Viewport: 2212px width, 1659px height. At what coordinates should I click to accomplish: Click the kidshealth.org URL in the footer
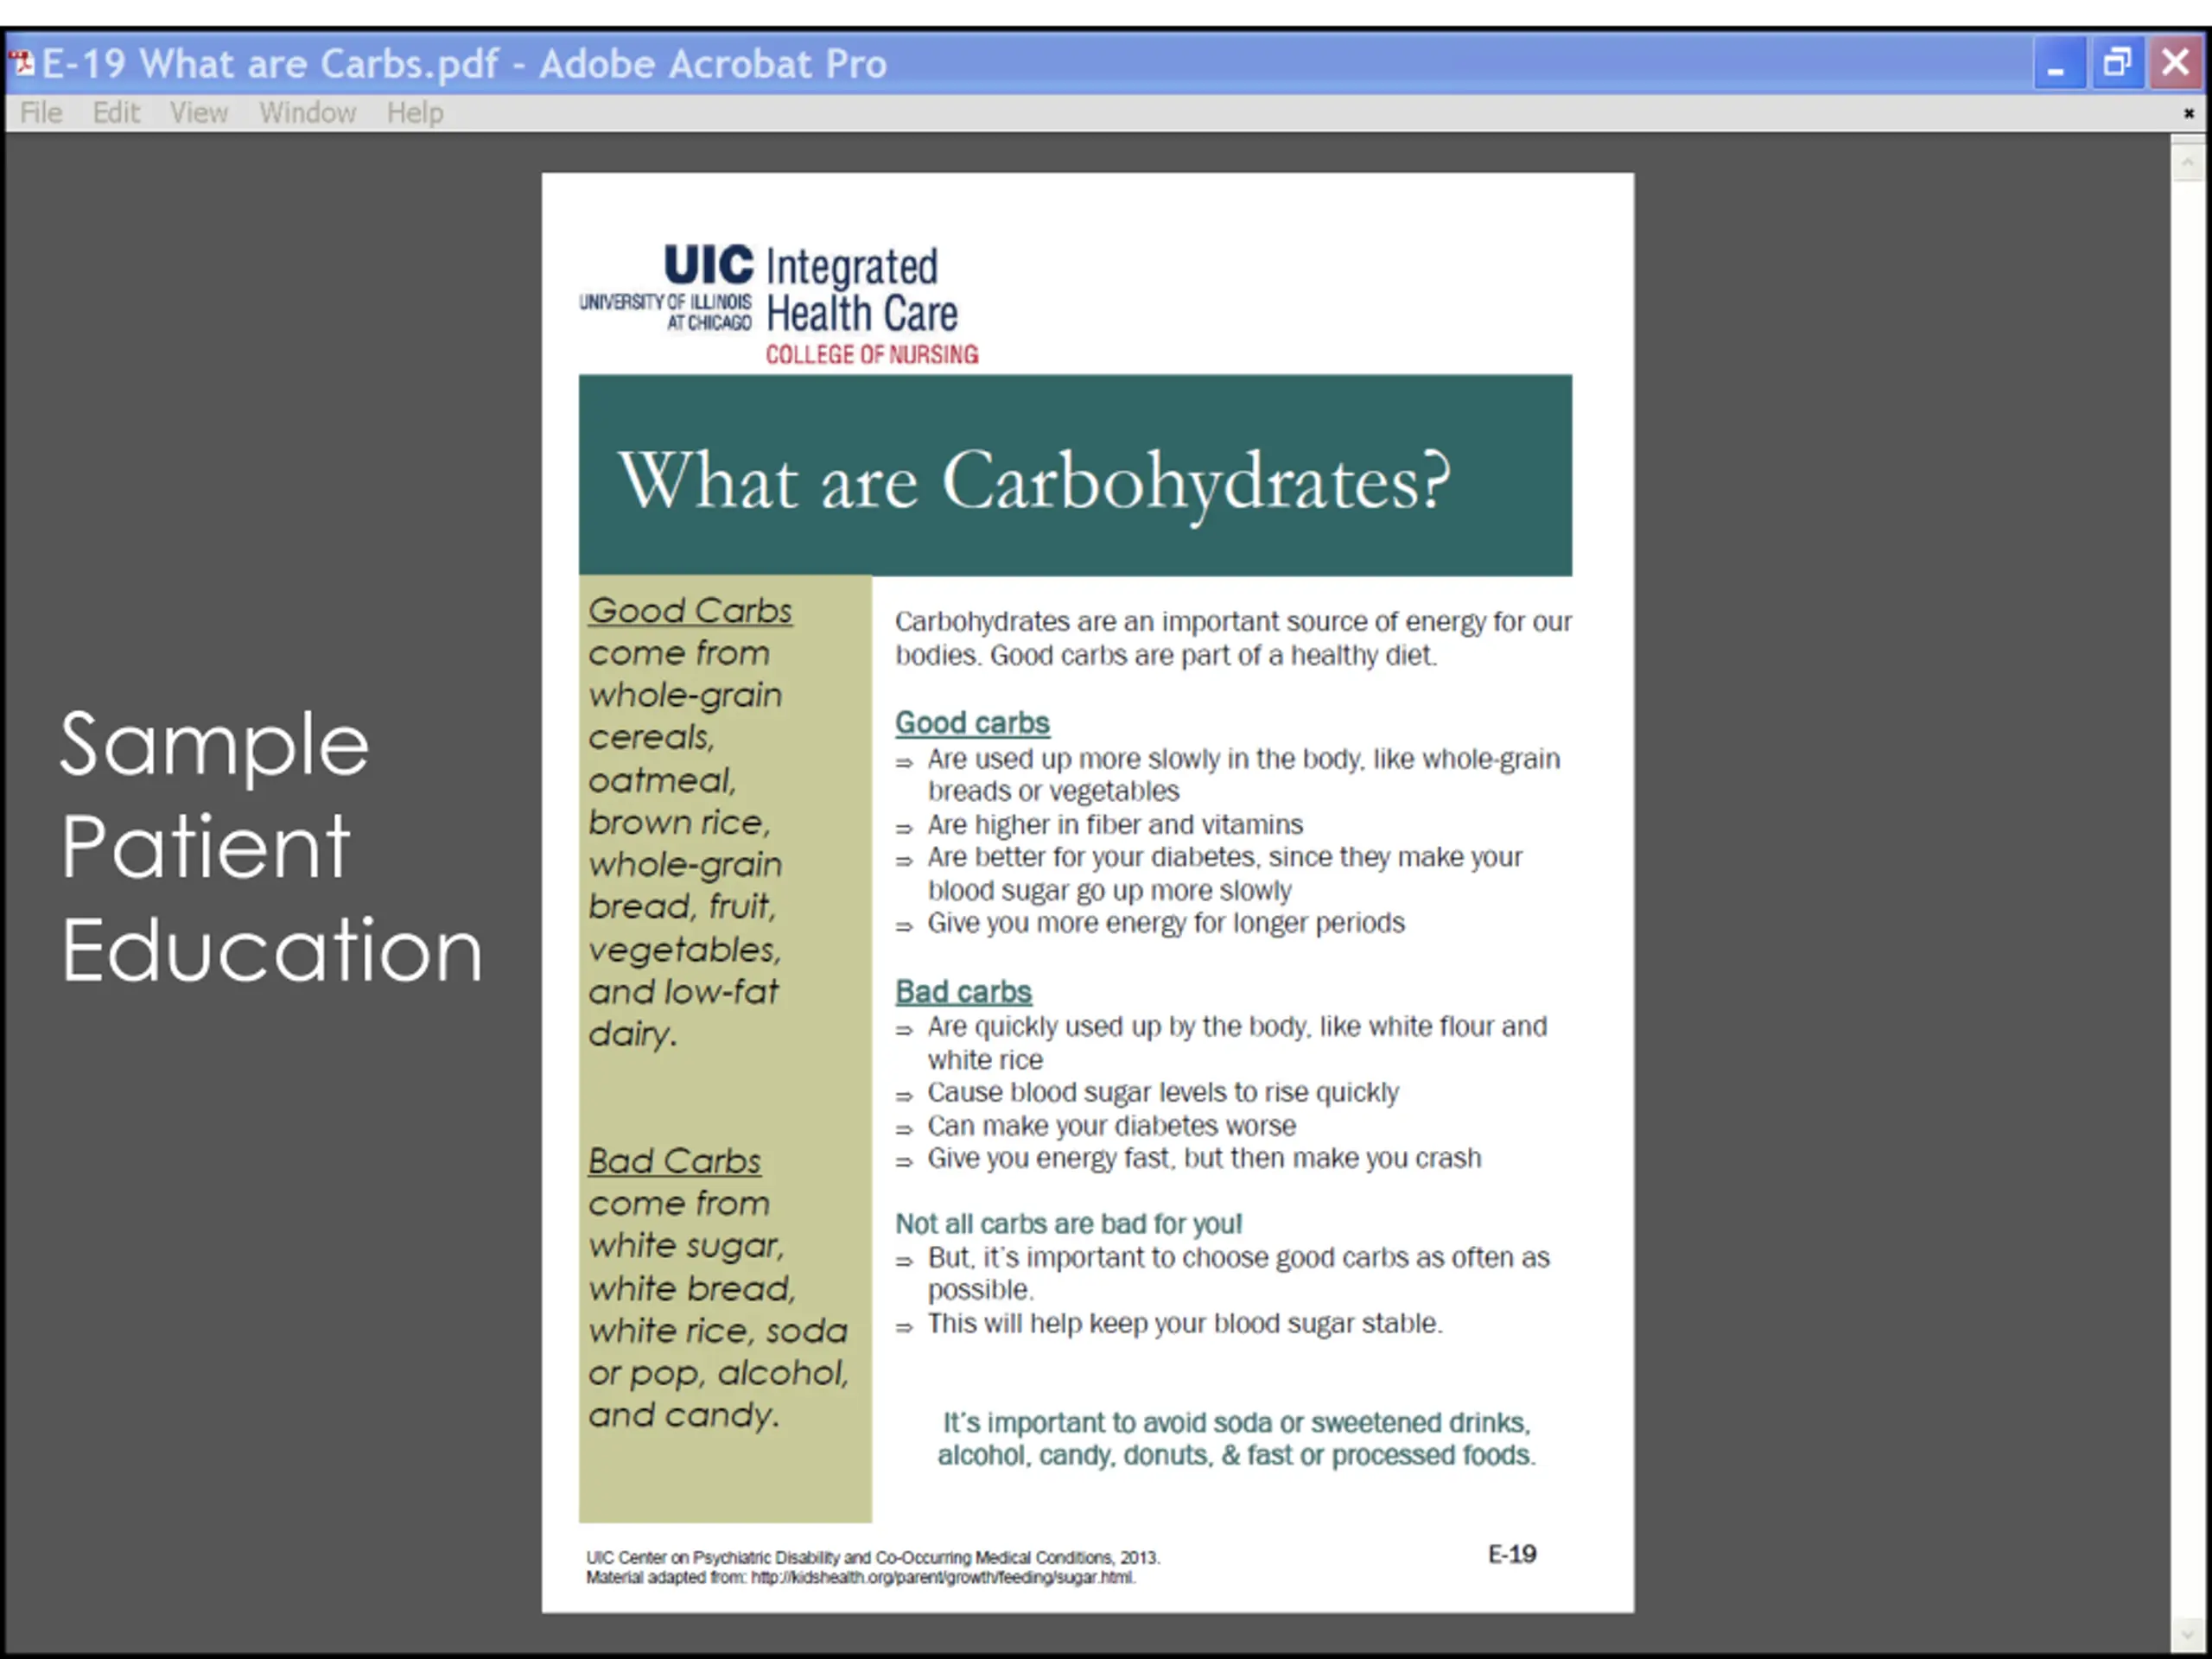(x=943, y=1577)
